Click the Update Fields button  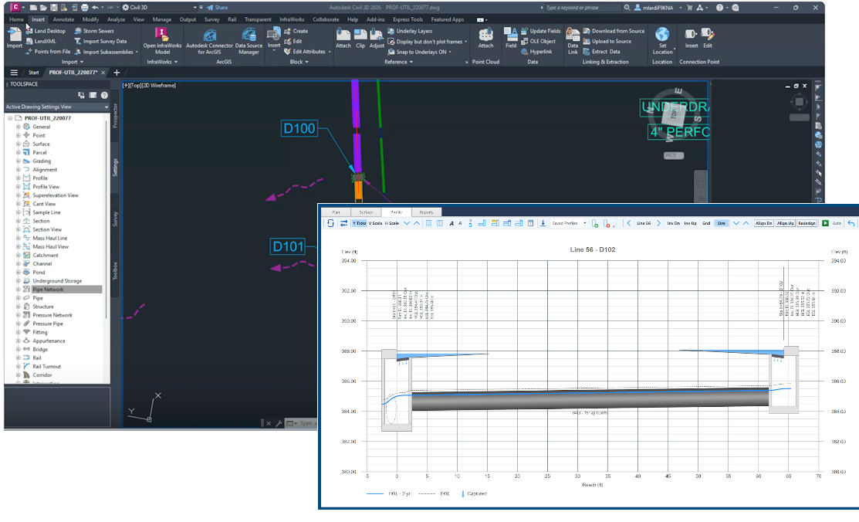[x=541, y=31]
